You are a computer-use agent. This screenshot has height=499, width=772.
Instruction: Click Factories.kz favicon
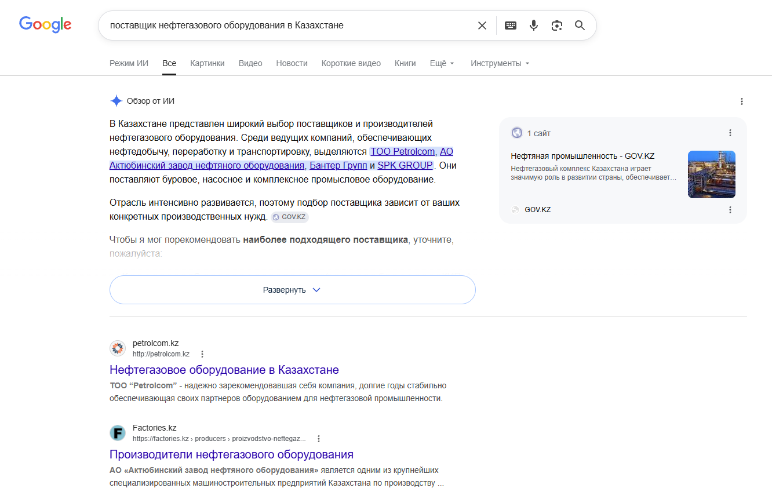click(x=118, y=433)
